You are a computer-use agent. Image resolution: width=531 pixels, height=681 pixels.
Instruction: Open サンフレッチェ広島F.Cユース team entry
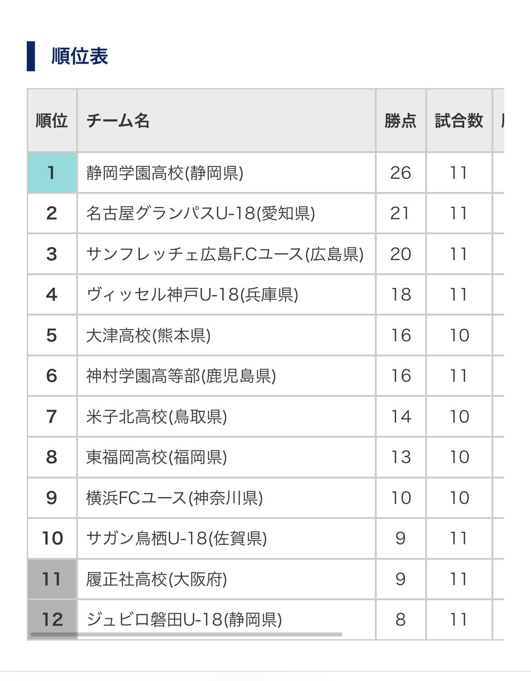click(x=225, y=254)
